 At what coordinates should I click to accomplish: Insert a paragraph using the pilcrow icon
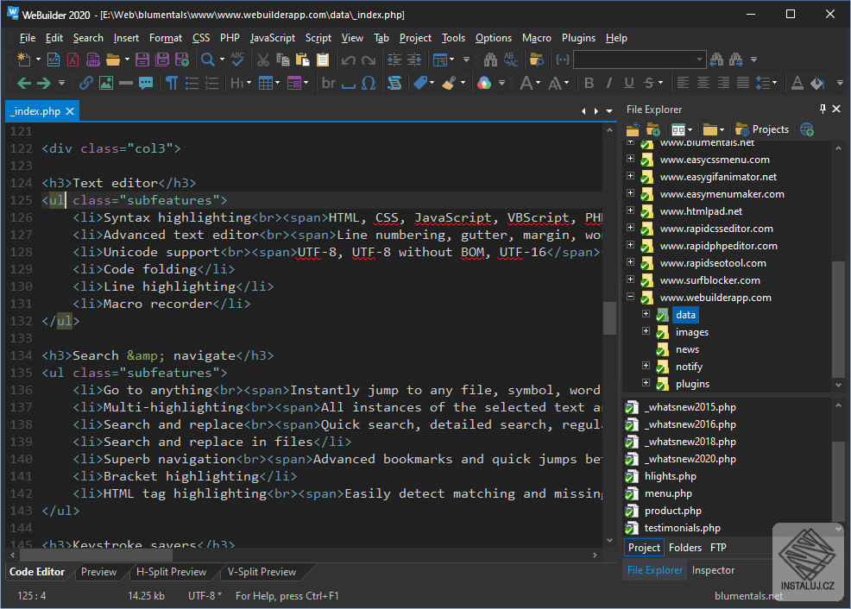[x=172, y=83]
